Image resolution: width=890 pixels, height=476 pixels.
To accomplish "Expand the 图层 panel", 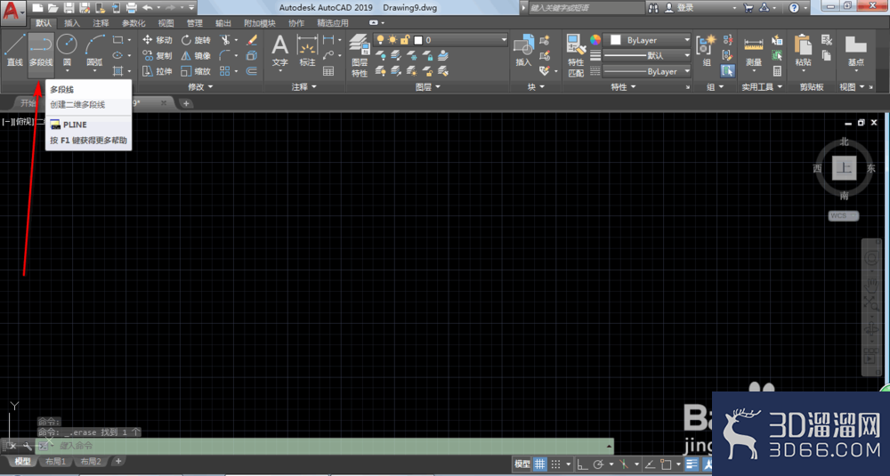I will coord(427,87).
